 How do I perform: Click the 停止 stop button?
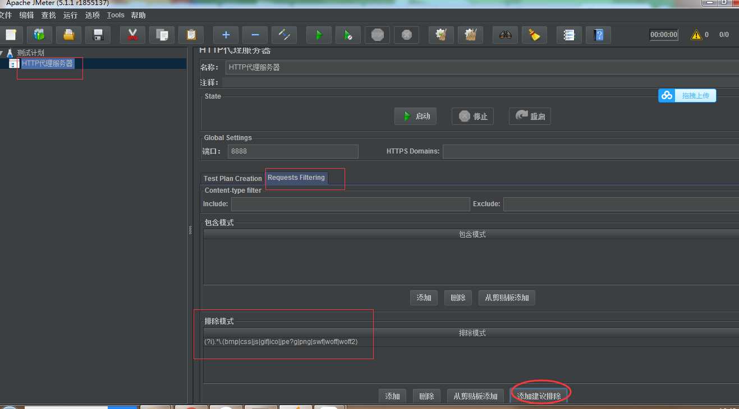[472, 117]
